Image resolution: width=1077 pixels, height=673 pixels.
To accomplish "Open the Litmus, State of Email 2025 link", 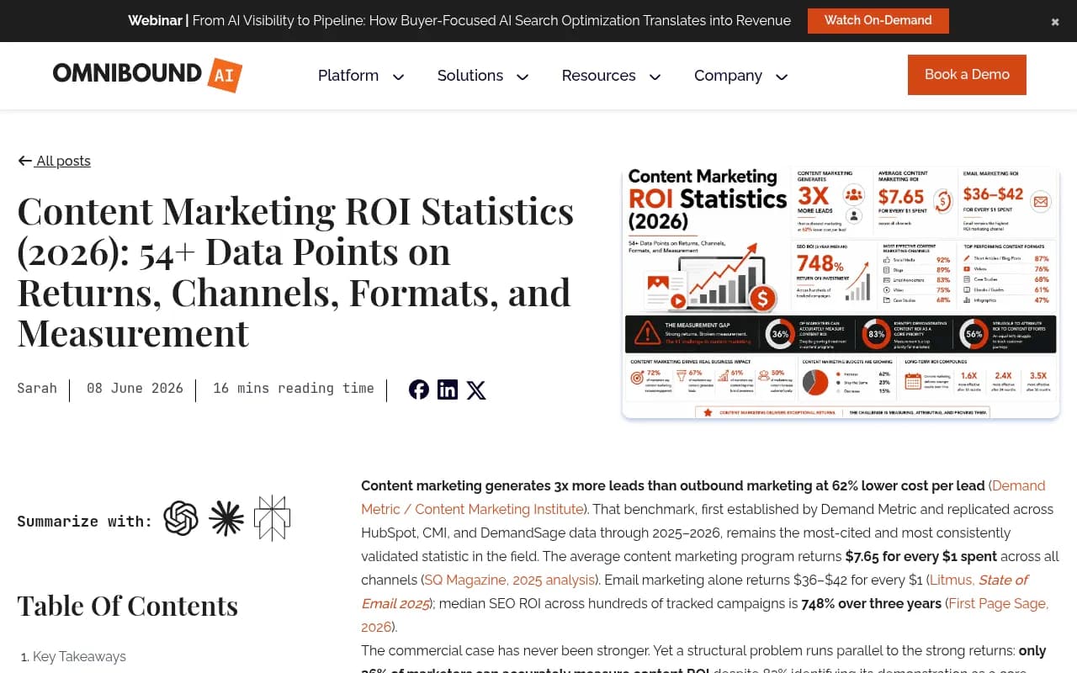I will (x=695, y=591).
